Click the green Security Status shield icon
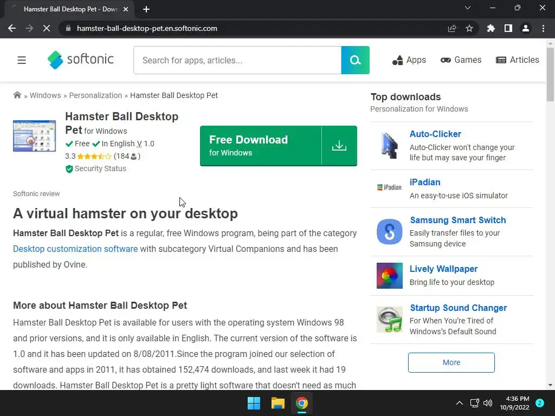The height and width of the screenshot is (416, 555). pyautogui.click(x=69, y=169)
